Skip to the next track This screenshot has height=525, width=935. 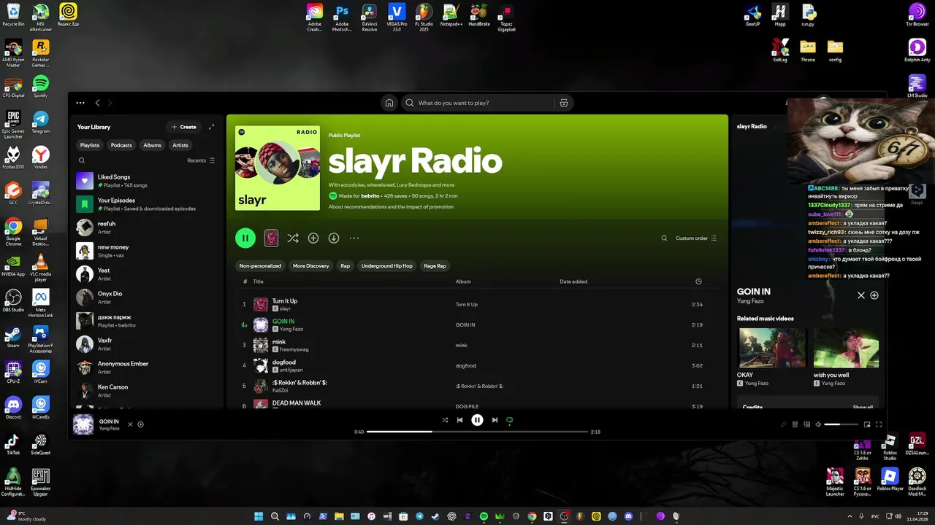(x=495, y=420)
